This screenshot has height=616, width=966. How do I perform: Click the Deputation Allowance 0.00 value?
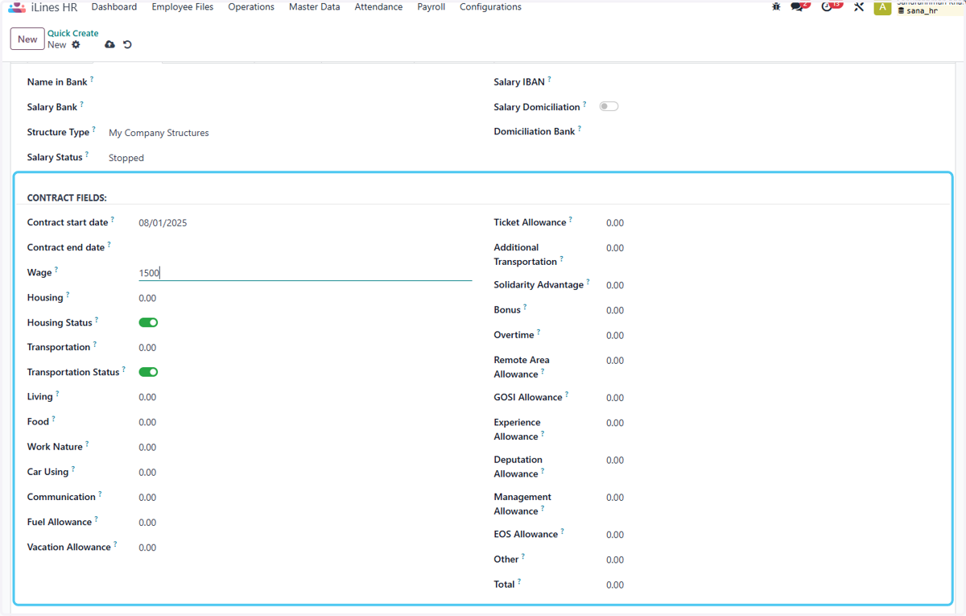[x=615, y=461]
